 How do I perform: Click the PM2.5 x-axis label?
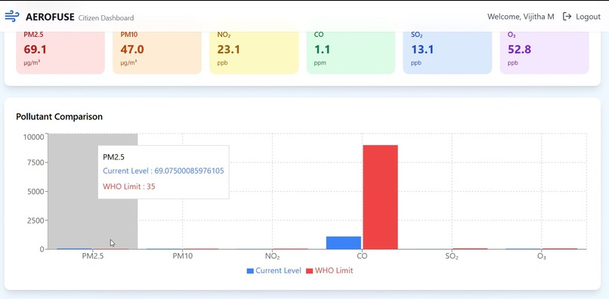point(92,257)
